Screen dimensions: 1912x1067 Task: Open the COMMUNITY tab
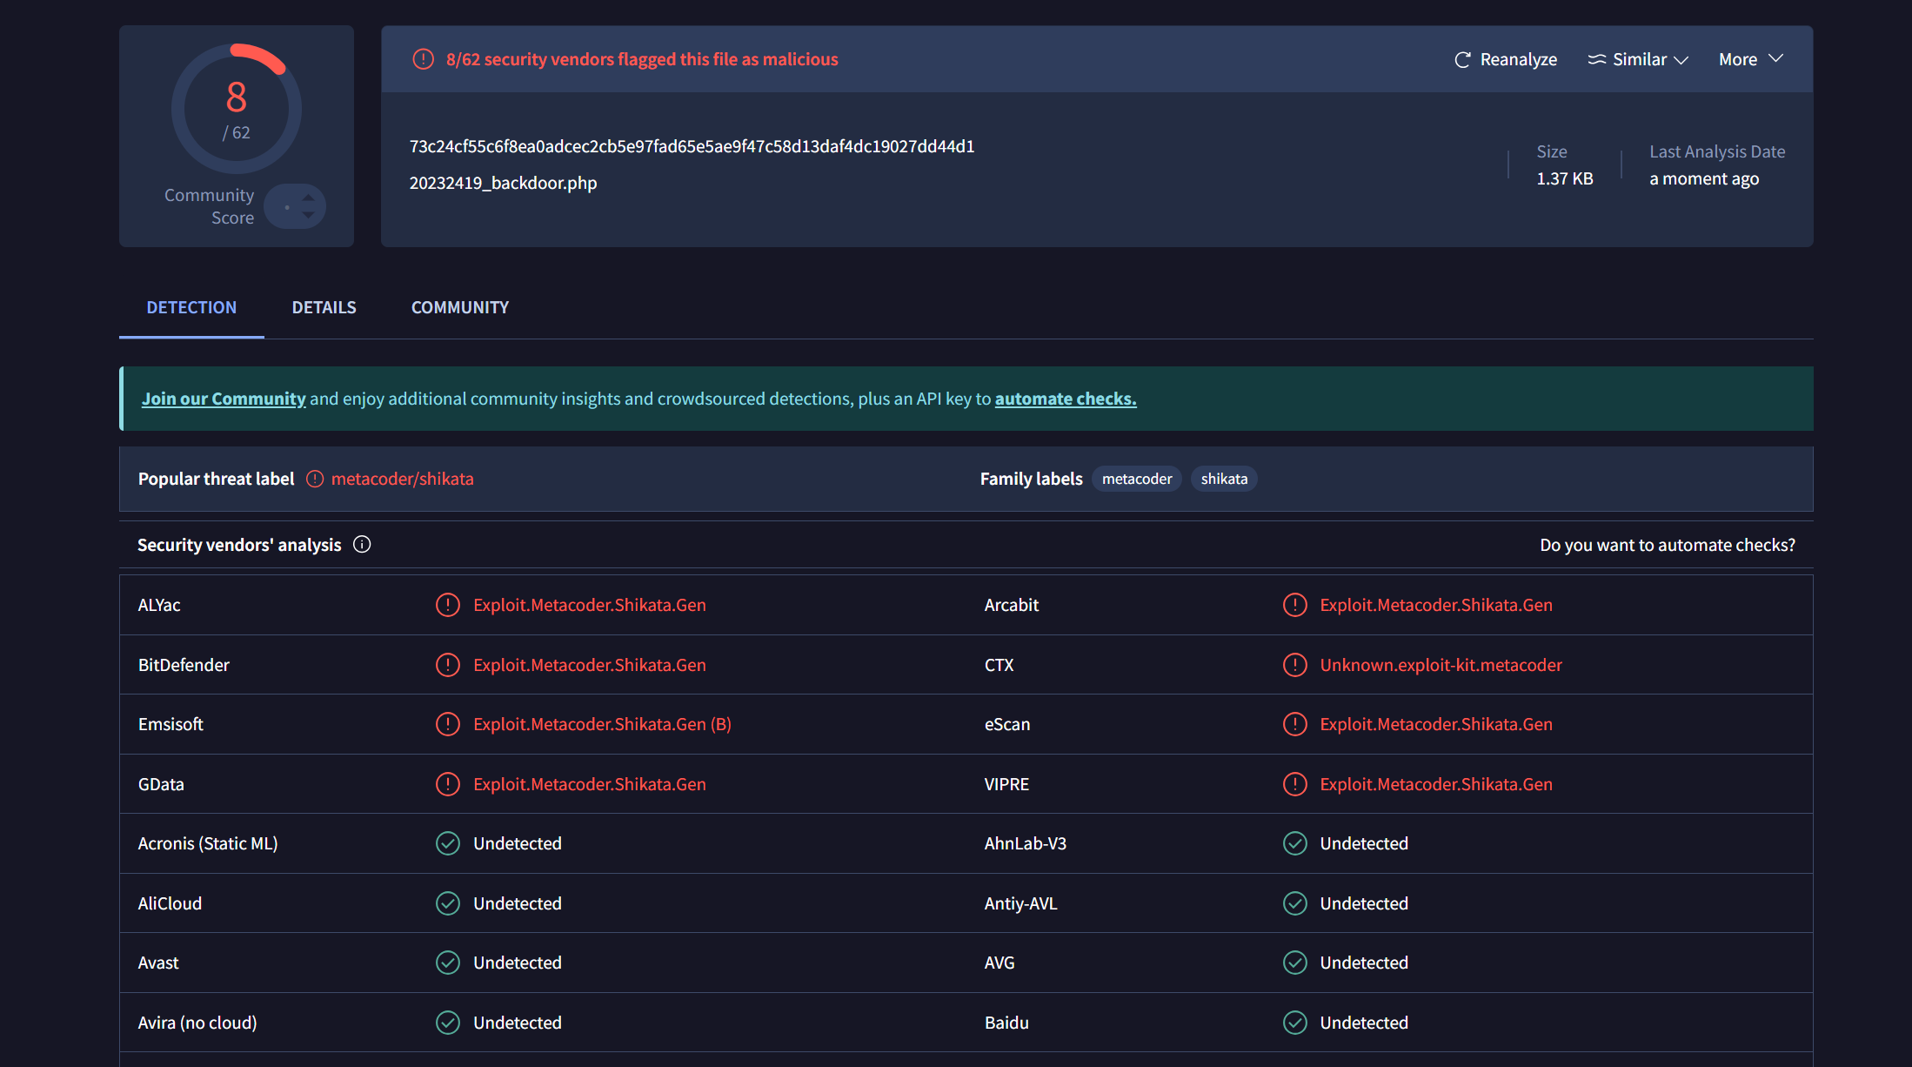pyautogui.click(x=459, y=307)
